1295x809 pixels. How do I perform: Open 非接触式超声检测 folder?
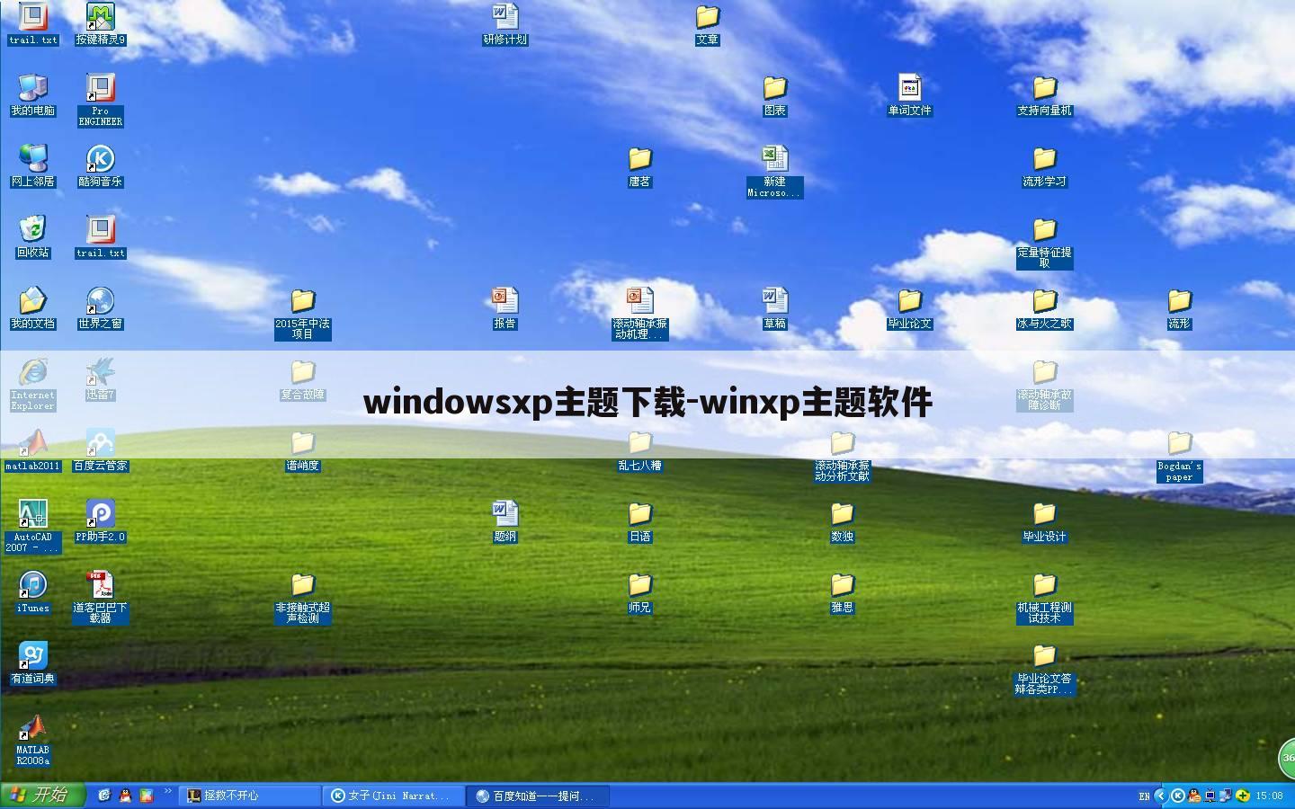(x=302, y=597)
